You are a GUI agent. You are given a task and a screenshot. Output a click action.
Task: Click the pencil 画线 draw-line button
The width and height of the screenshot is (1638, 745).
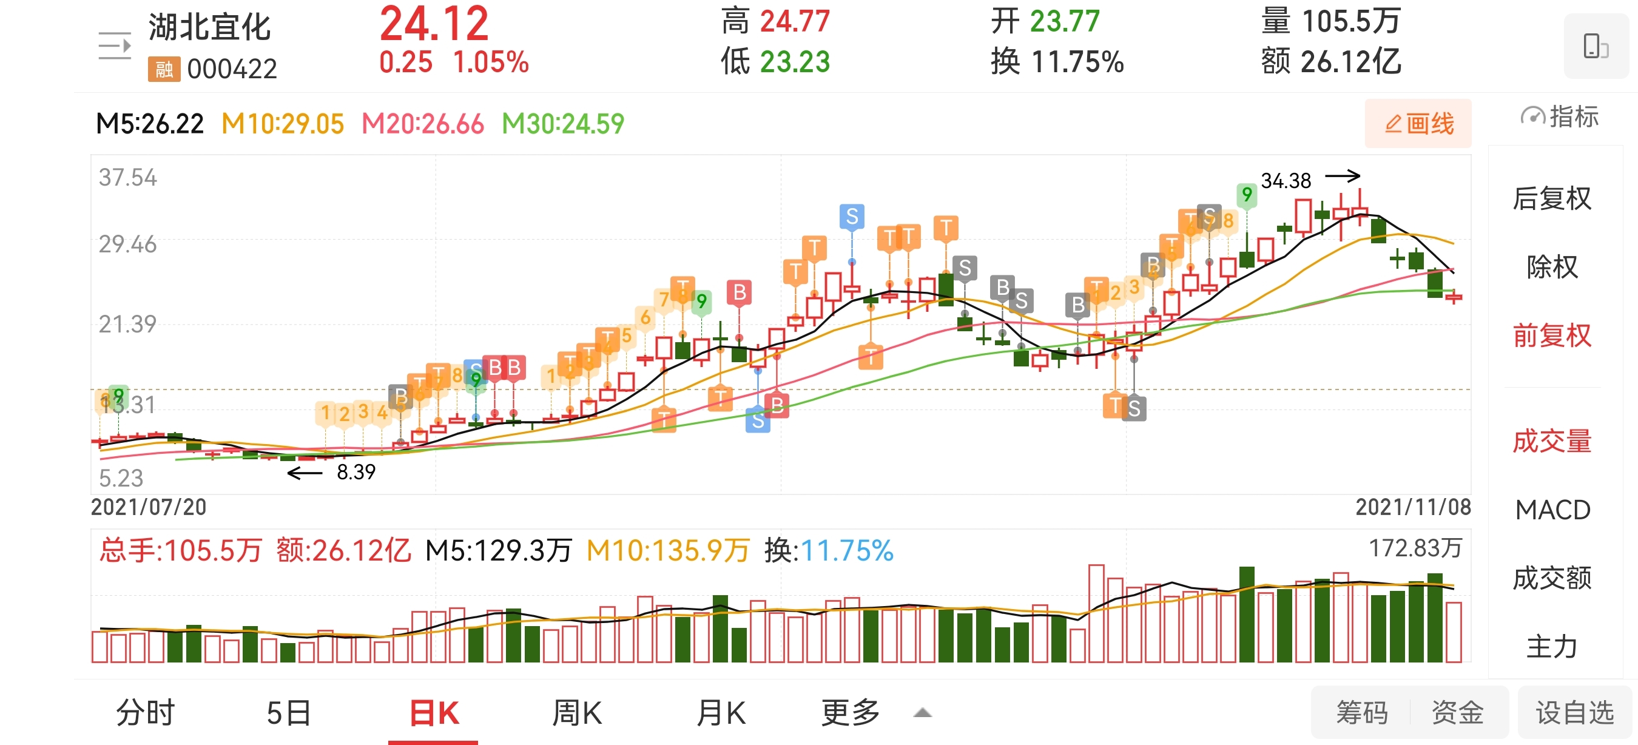coord(1418,123)
